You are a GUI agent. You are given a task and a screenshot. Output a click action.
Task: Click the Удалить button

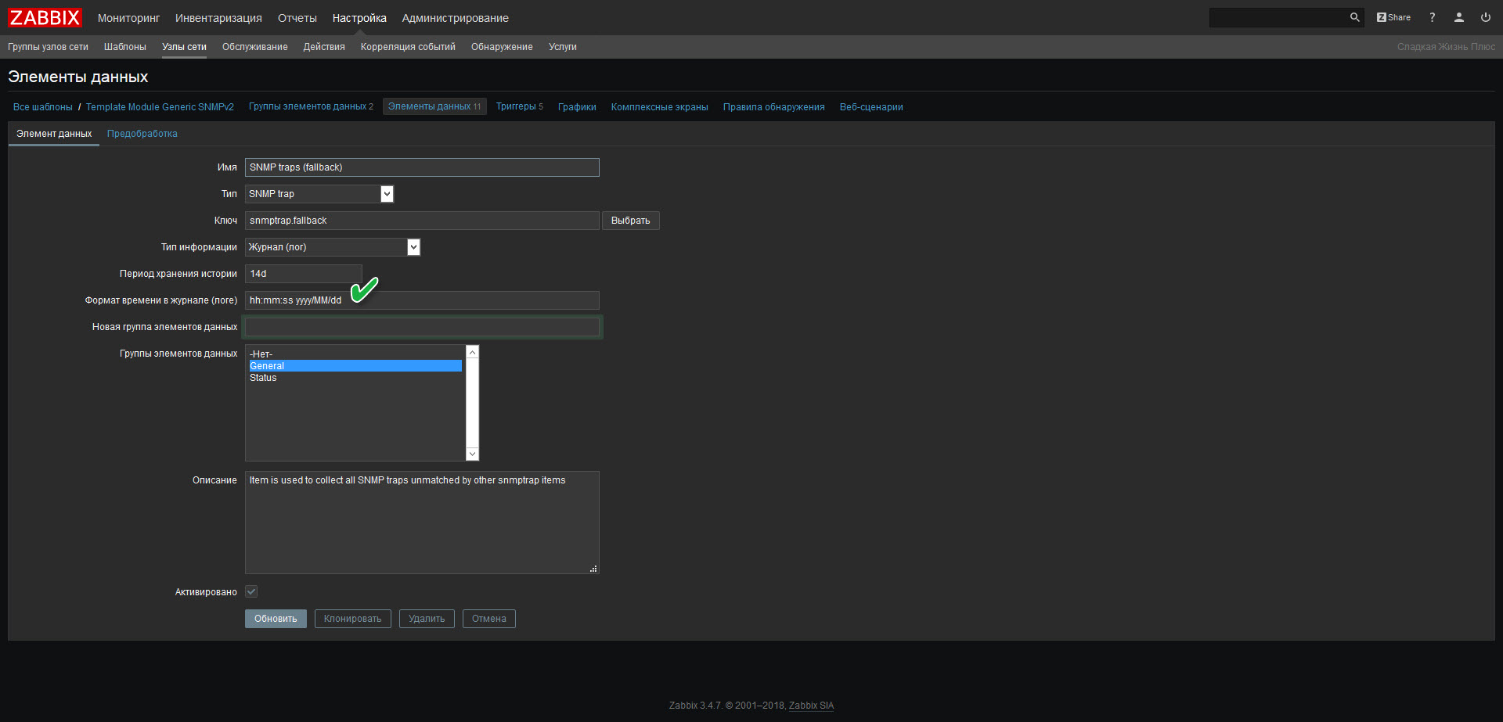coord(427,619)
